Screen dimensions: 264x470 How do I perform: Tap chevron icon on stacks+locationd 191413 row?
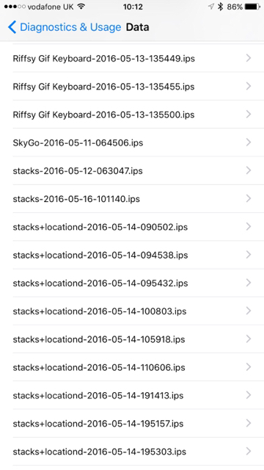[249, 395]
